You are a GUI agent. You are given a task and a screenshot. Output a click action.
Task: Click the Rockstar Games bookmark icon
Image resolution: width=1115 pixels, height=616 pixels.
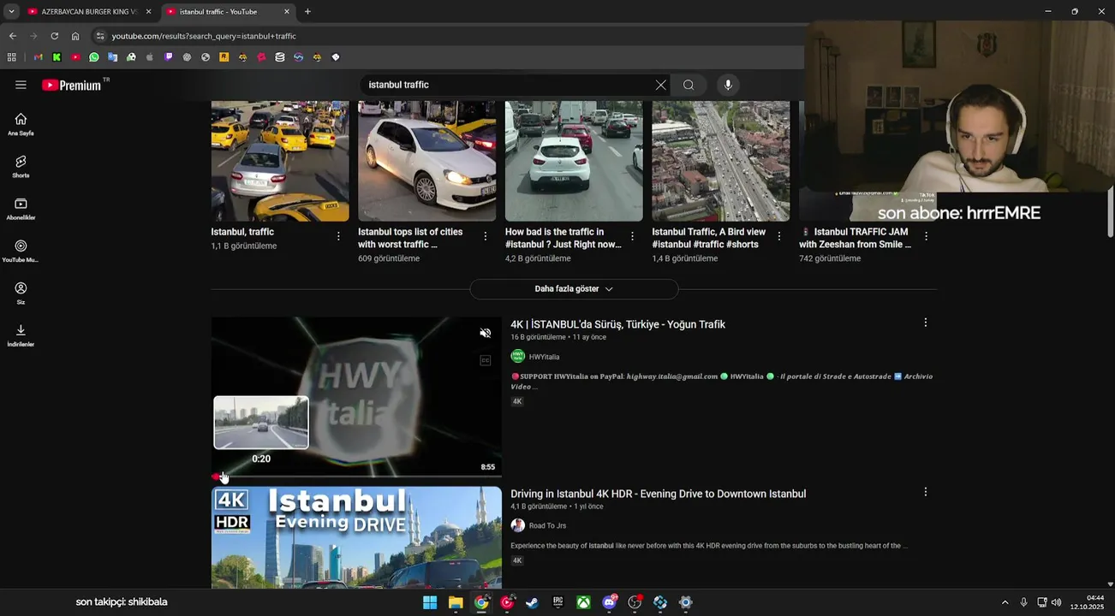coord(224,57)
